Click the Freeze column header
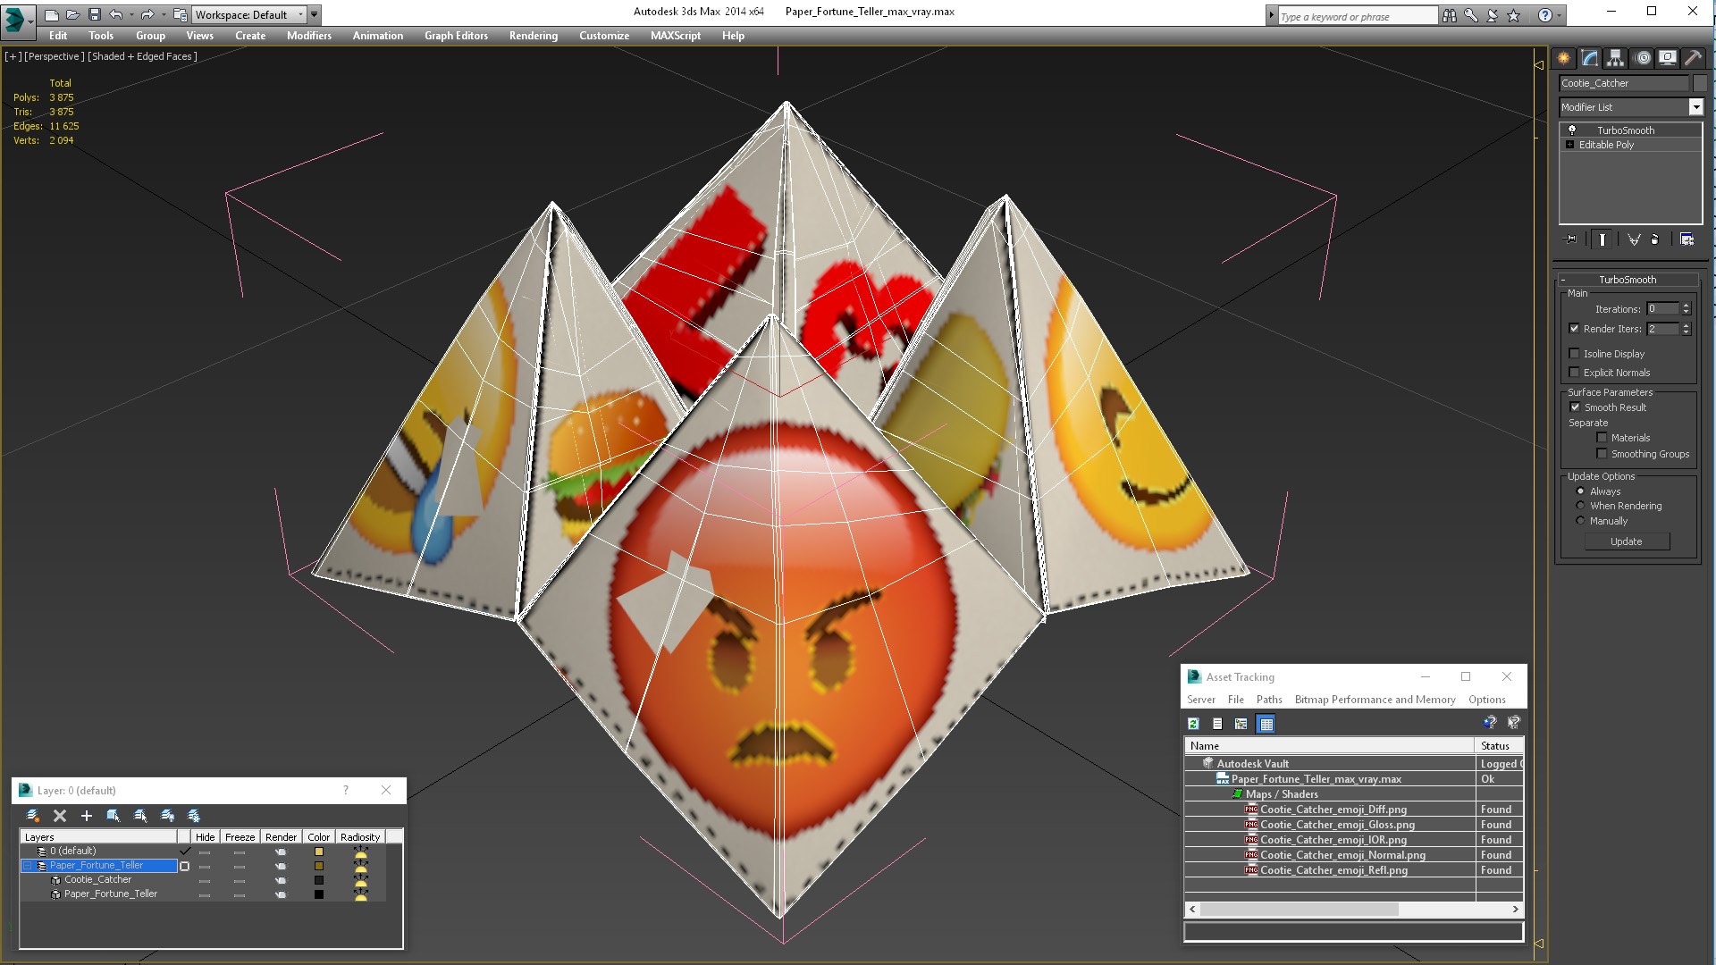The width and height of the screenshot is (1716, 965). coord(240,836)
